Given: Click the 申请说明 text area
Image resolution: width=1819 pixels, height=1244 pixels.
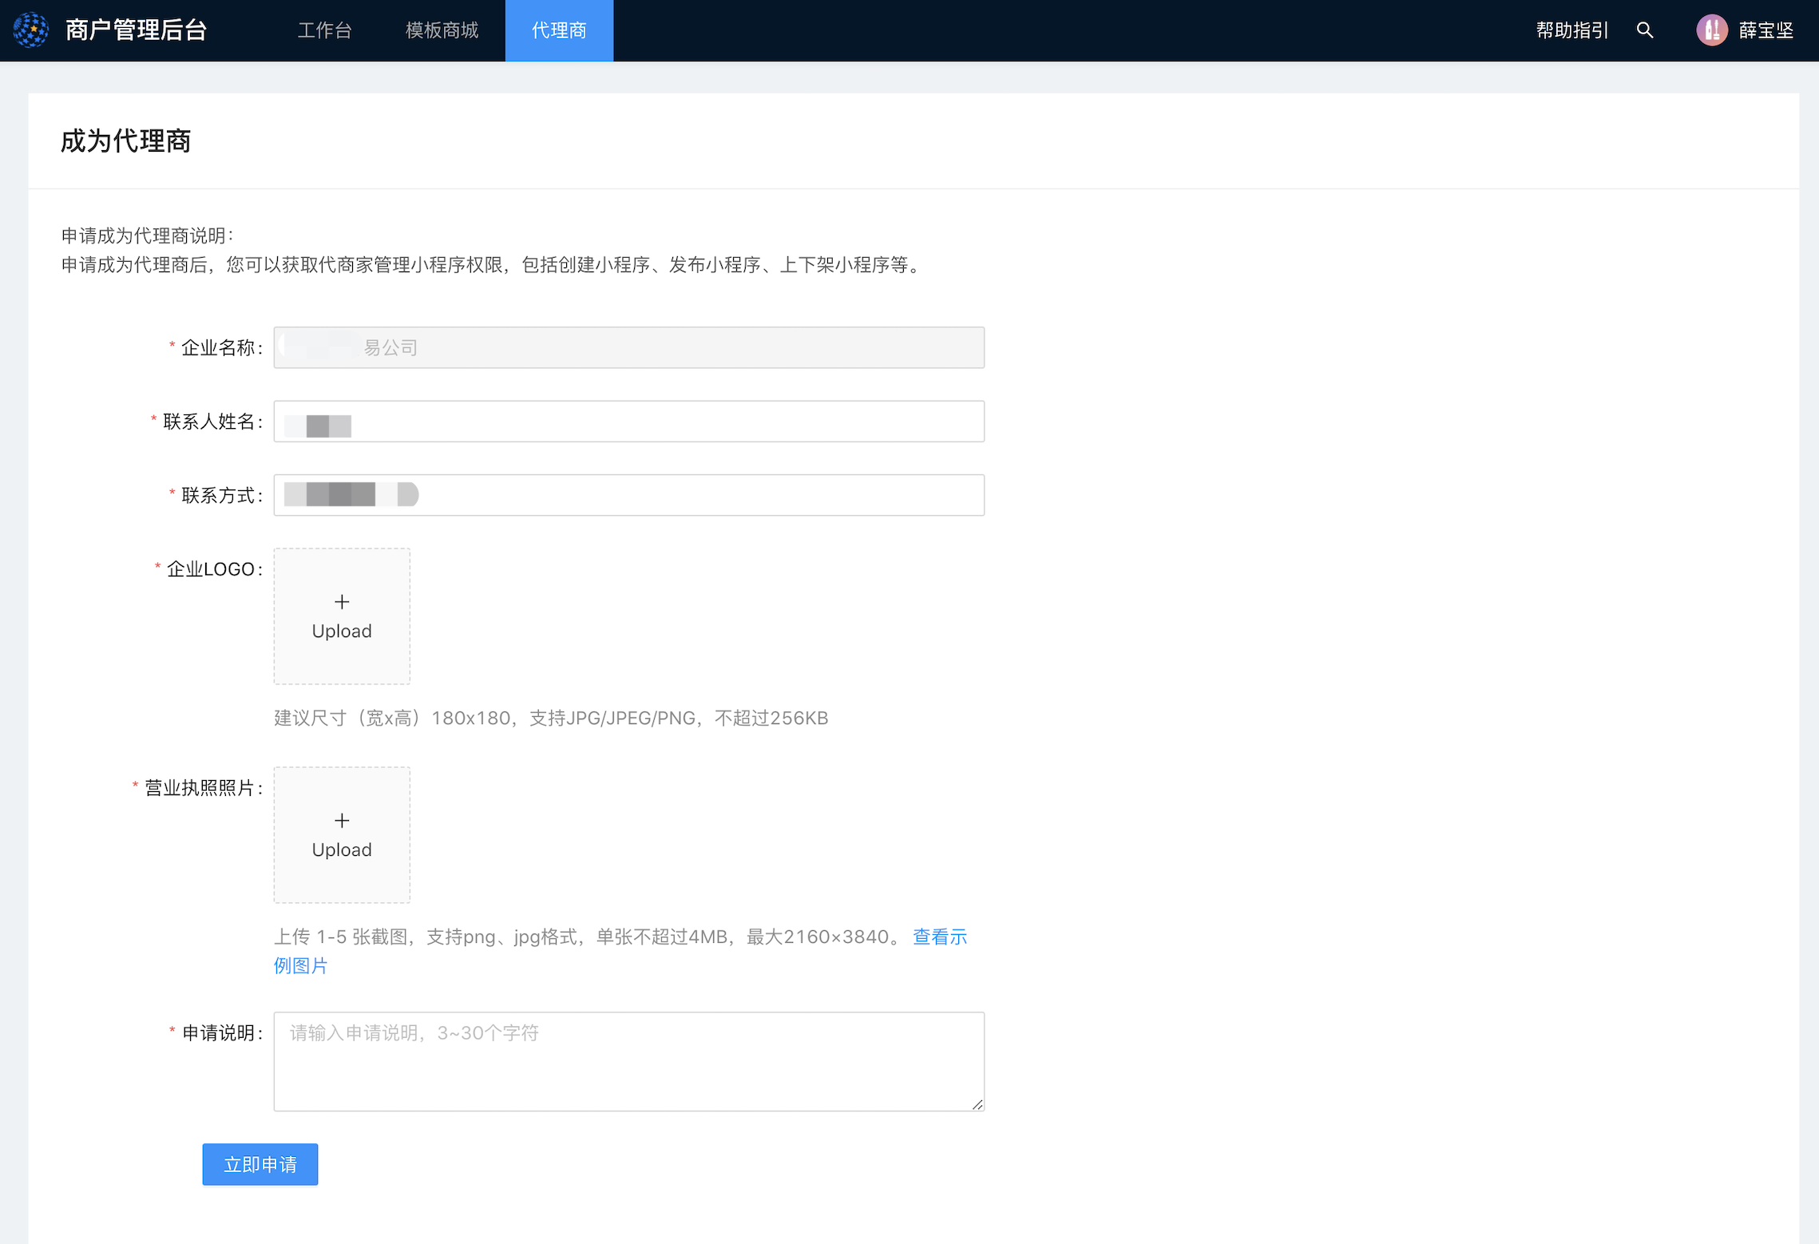Looking at the screenshot, I should 628,1061.
